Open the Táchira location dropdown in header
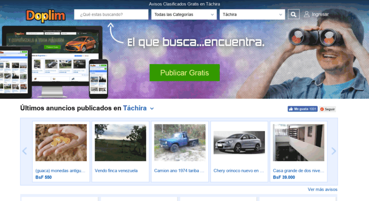 (252, 14)
